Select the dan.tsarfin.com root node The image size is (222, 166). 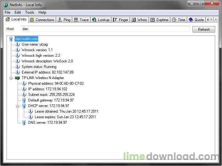pos(26,39)
